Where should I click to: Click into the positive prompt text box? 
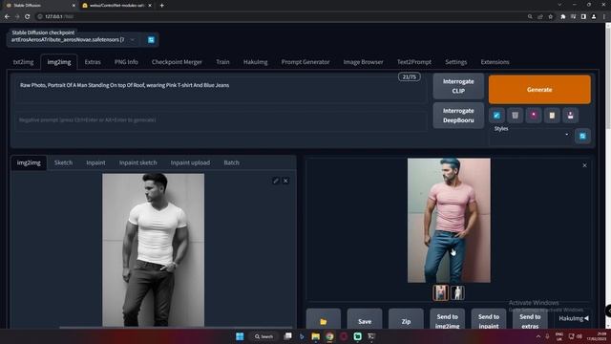tap(221, 90)
